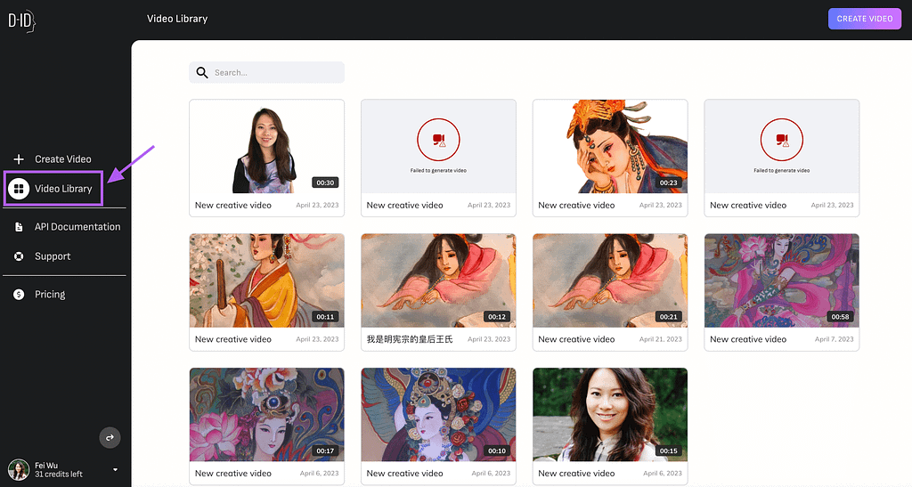The width and height of the screenshot is (912, 487).
Task: Open the 00:15 video of smiling woman
Action: 609,415
